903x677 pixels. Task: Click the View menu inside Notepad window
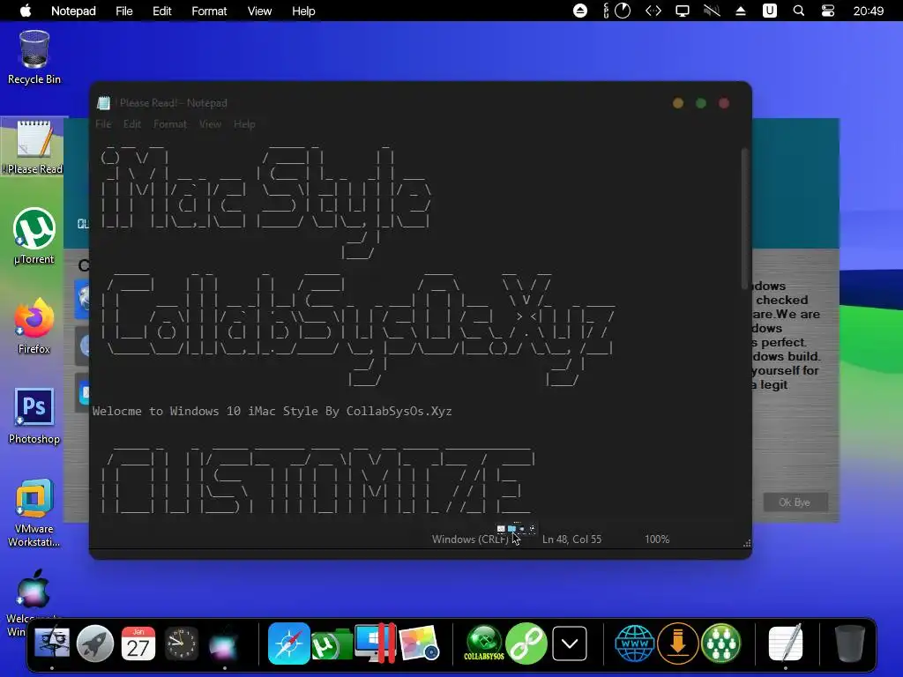point(210,124)
